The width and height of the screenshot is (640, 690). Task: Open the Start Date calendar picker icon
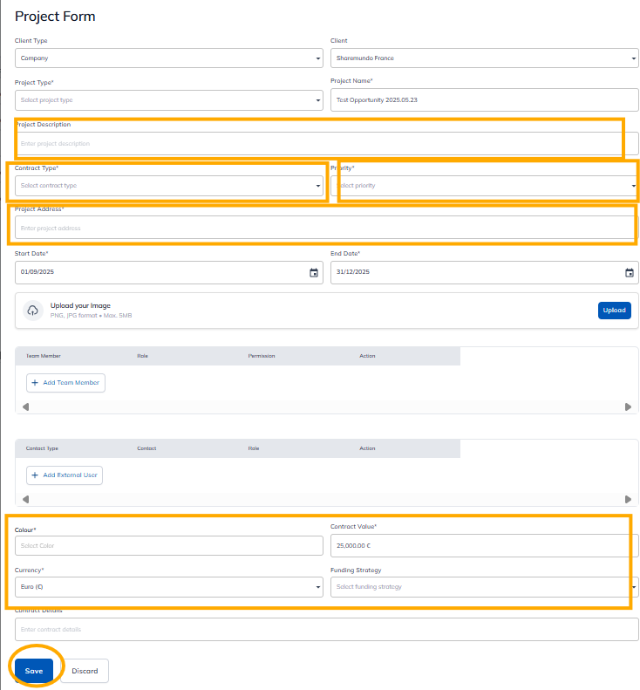[314, 272]
